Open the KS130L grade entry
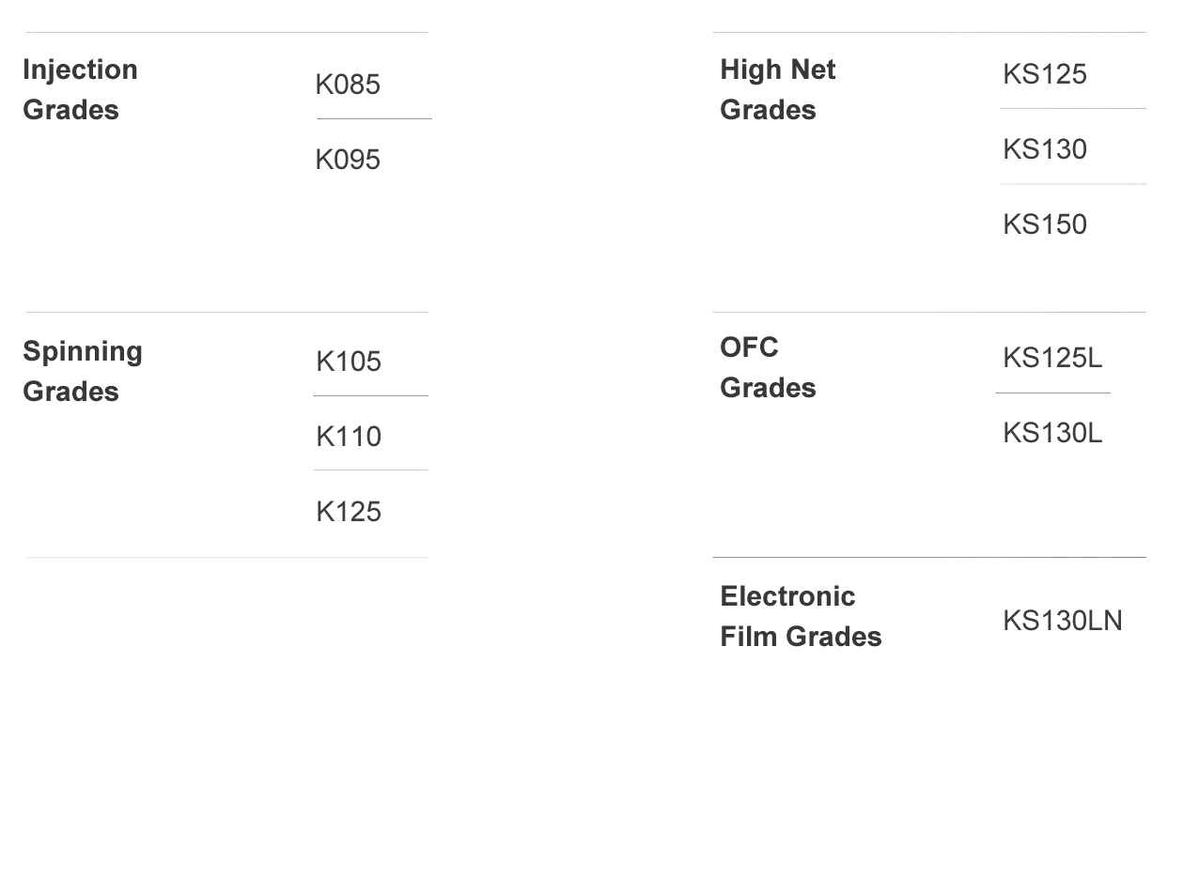 (x=1052, y=433)
